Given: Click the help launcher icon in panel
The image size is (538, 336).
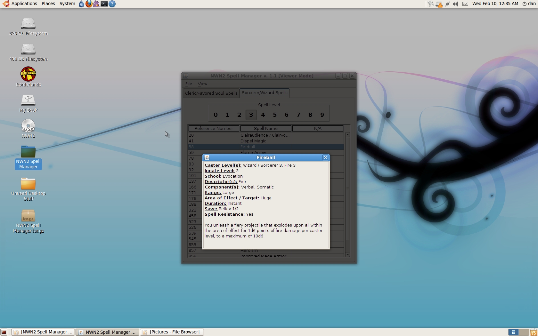Looking at the screenshot, I should click(112, 4).
